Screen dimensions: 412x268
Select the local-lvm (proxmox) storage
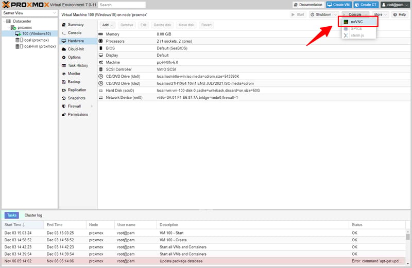coord(40,46)
